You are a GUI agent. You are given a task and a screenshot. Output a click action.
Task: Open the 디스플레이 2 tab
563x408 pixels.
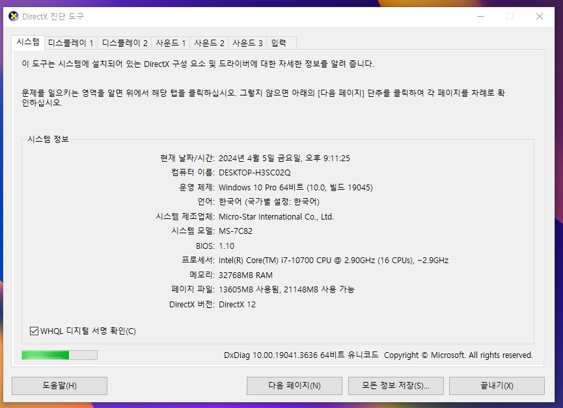[124, 44]
